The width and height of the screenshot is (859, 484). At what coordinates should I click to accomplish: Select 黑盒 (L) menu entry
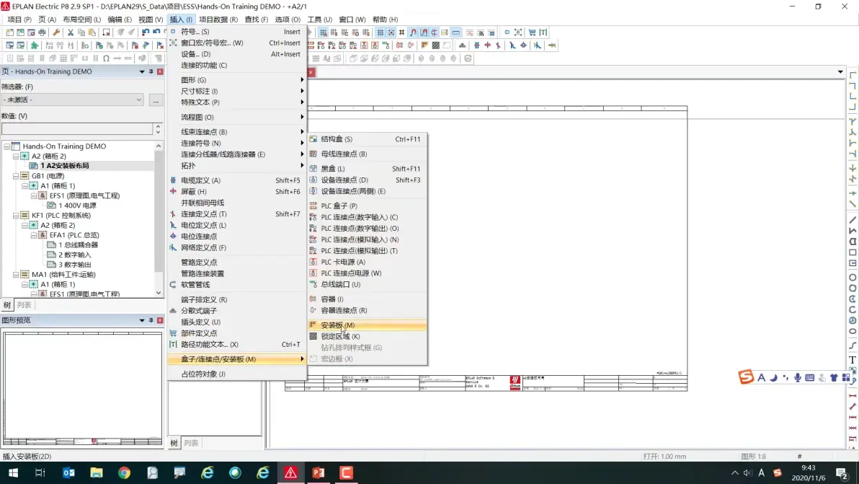pos(367,169)
